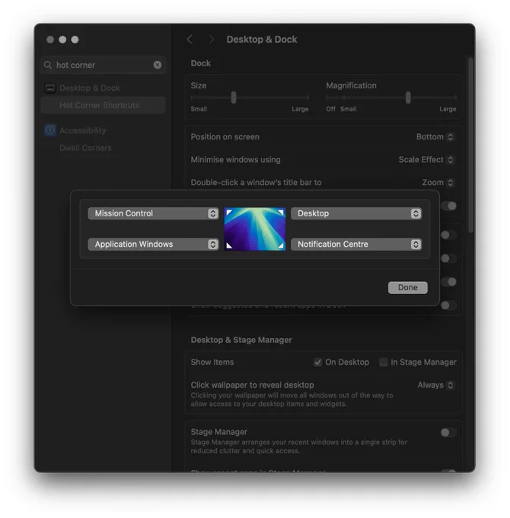This screenshot has height=518, width=510.
Task: Open the Application Windows corner dropdown
Action: (x=154, y=245)
